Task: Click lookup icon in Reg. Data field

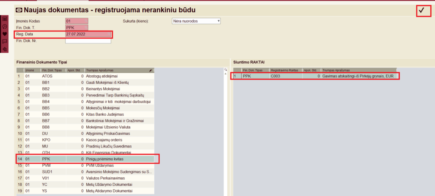Action: point(109,34)
